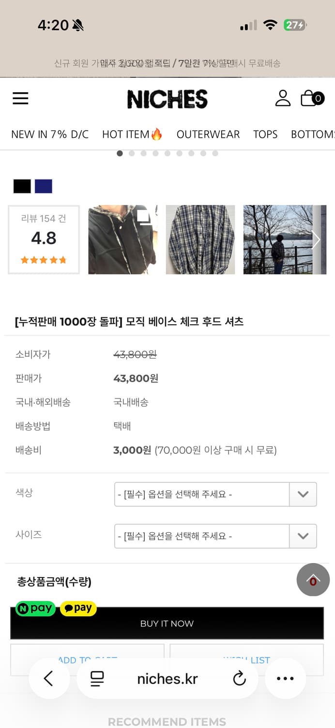The image size is (335, 728).
Task: Open the NICHES logo homepage link
Action: pos(167,99)
